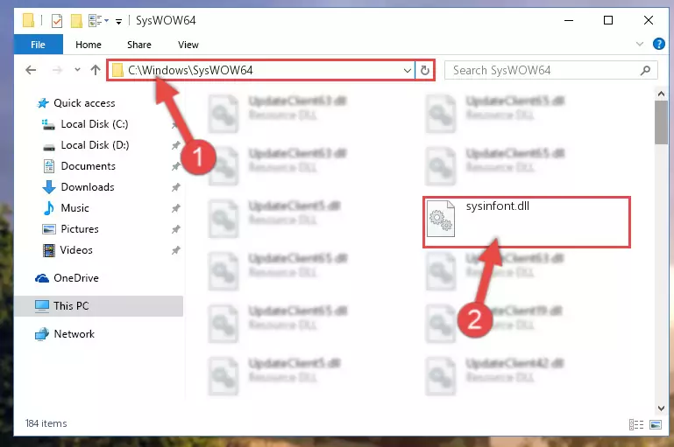Viewport: 674px width, 447px height.
Task: Open the Customize Quick Access Toolbar dropdown
Action: pyautogui.click(x=118, y=21)
